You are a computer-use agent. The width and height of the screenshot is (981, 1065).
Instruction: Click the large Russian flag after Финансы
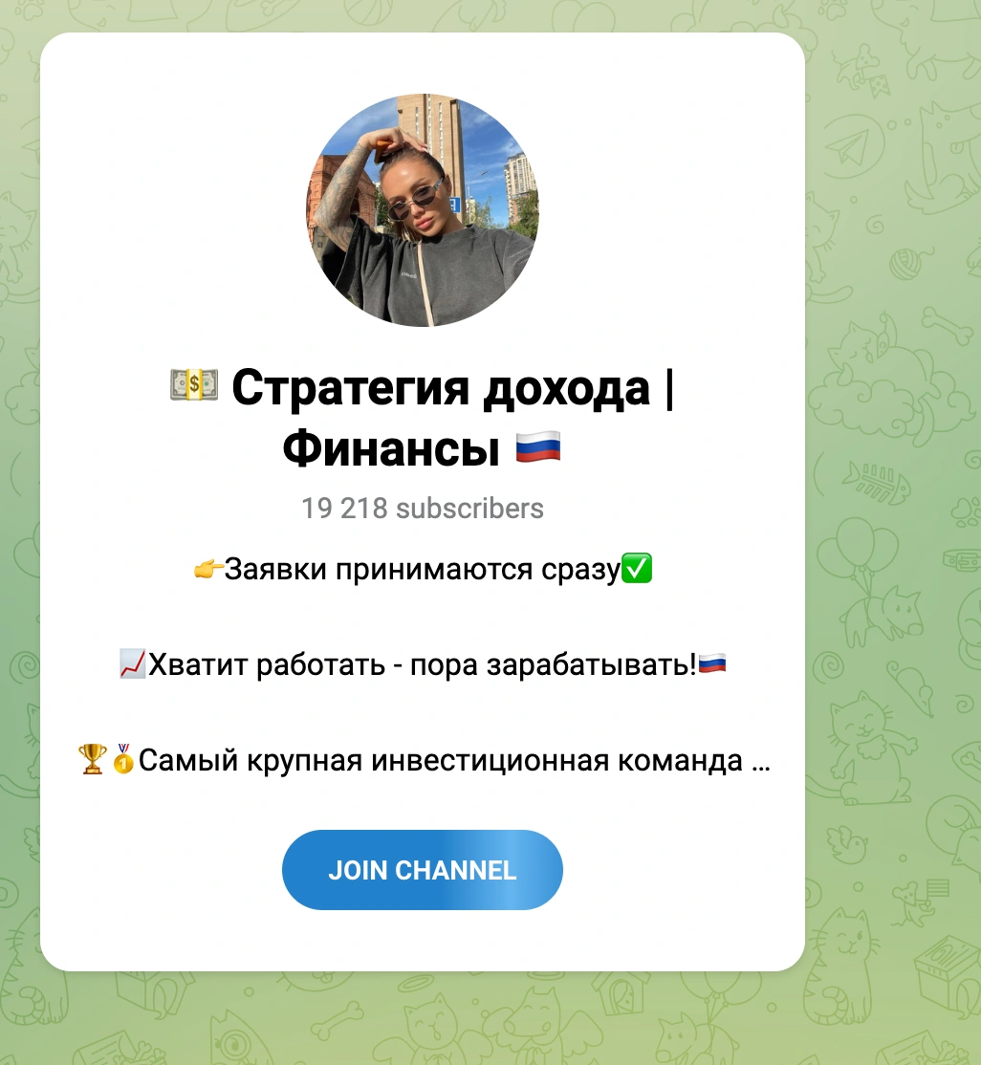pos(538,447)
